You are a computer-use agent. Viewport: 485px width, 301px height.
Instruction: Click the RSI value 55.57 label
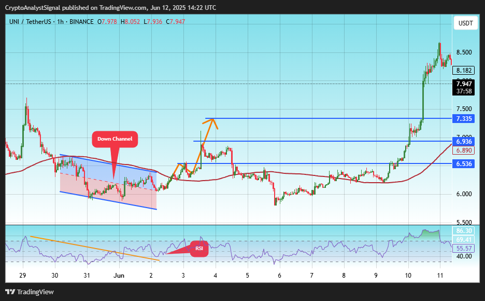point(463,248)
